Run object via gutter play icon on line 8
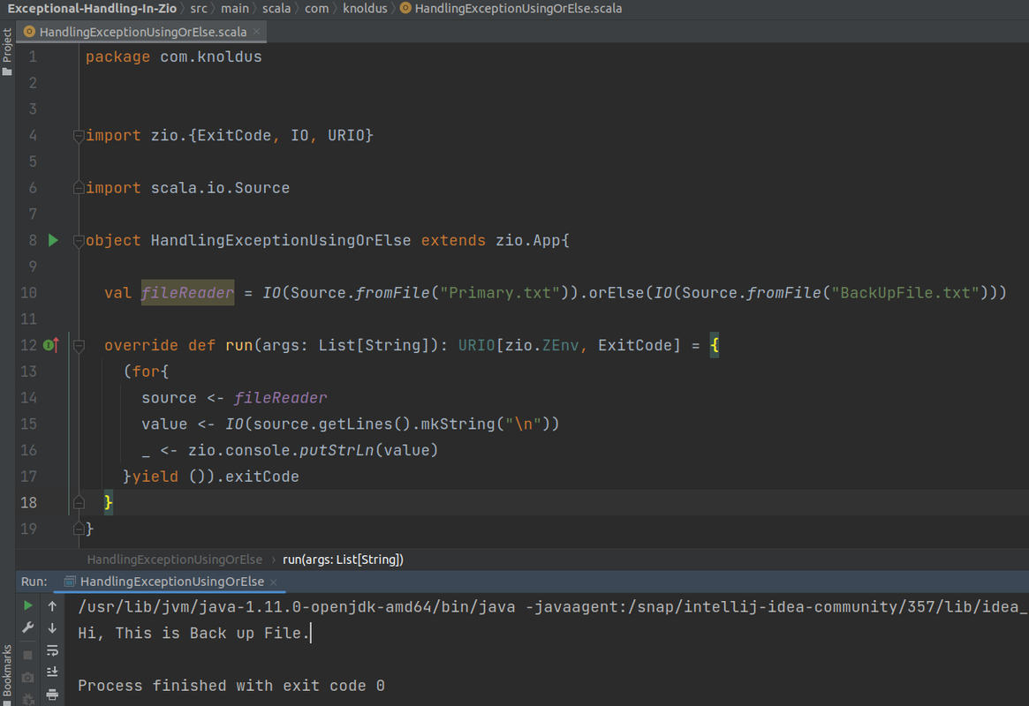Viewport: 1029px width, 706px height. (53, 241)
